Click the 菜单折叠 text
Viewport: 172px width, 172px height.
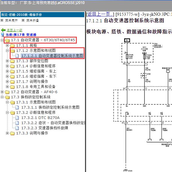[33, 20]
